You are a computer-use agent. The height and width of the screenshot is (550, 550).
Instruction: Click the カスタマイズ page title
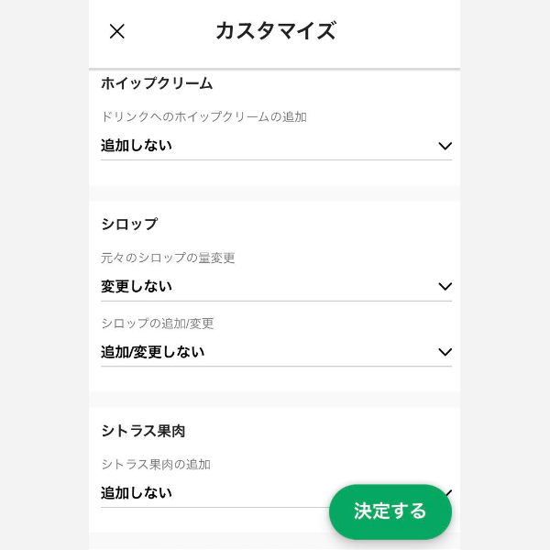(x=276, y=31)
